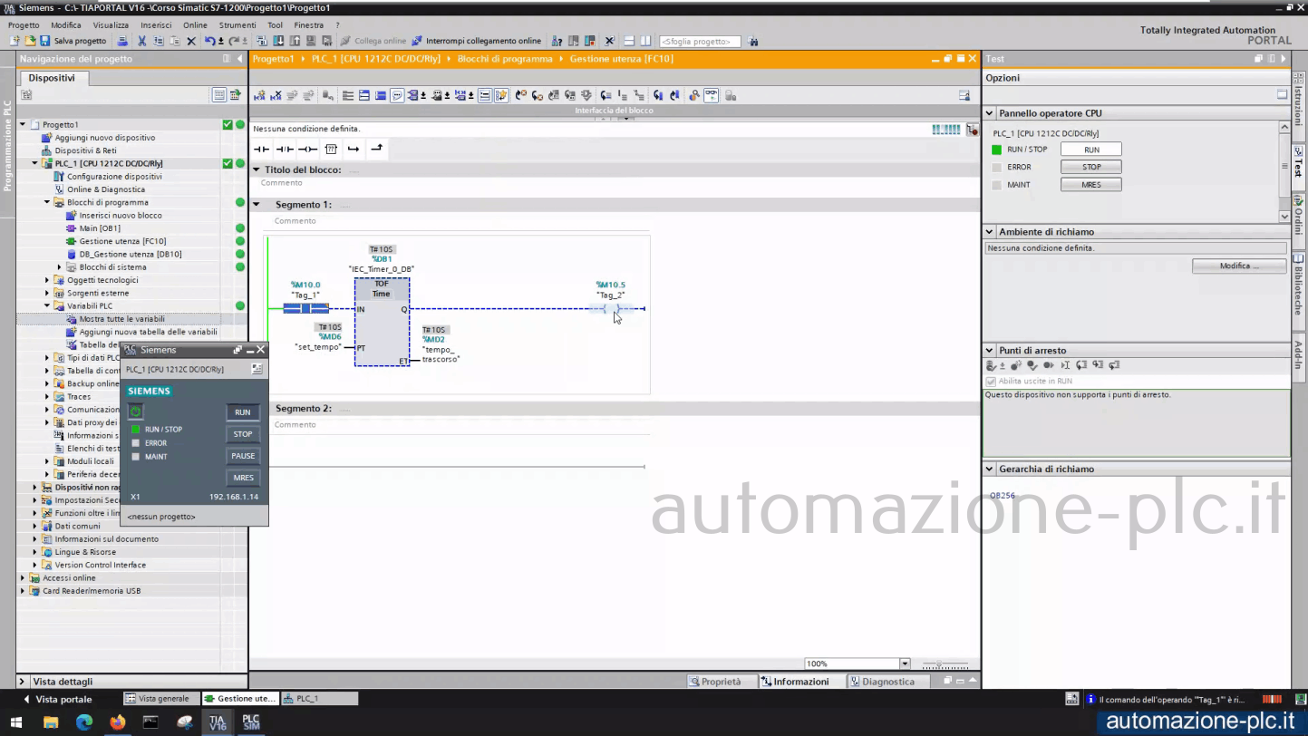This screenshot has width=1308, height=736.
Task: Click the File Explorer taskbar icon
Action: click(51, 722)
